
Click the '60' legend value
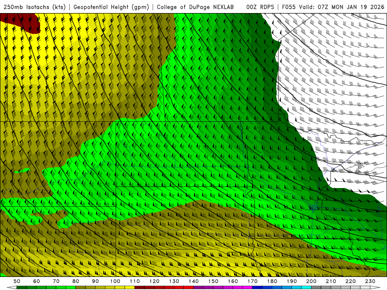[36, 281]
